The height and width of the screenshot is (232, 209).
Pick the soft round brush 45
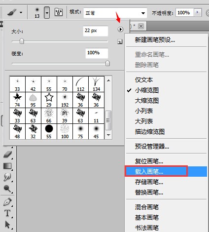point(96,131)
